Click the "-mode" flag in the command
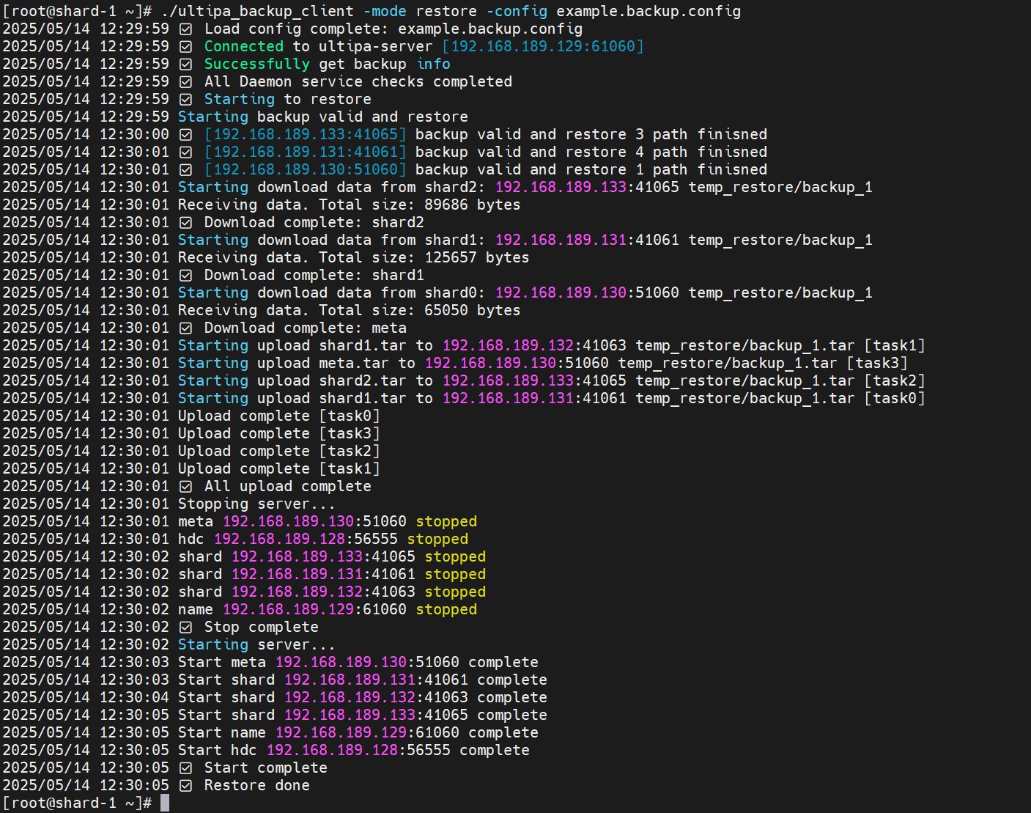Image resolution: width=1031 pixels, height=813 pixels. tap(385, 11)
